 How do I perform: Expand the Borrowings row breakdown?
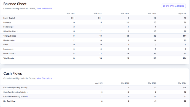tap(9, 27)
